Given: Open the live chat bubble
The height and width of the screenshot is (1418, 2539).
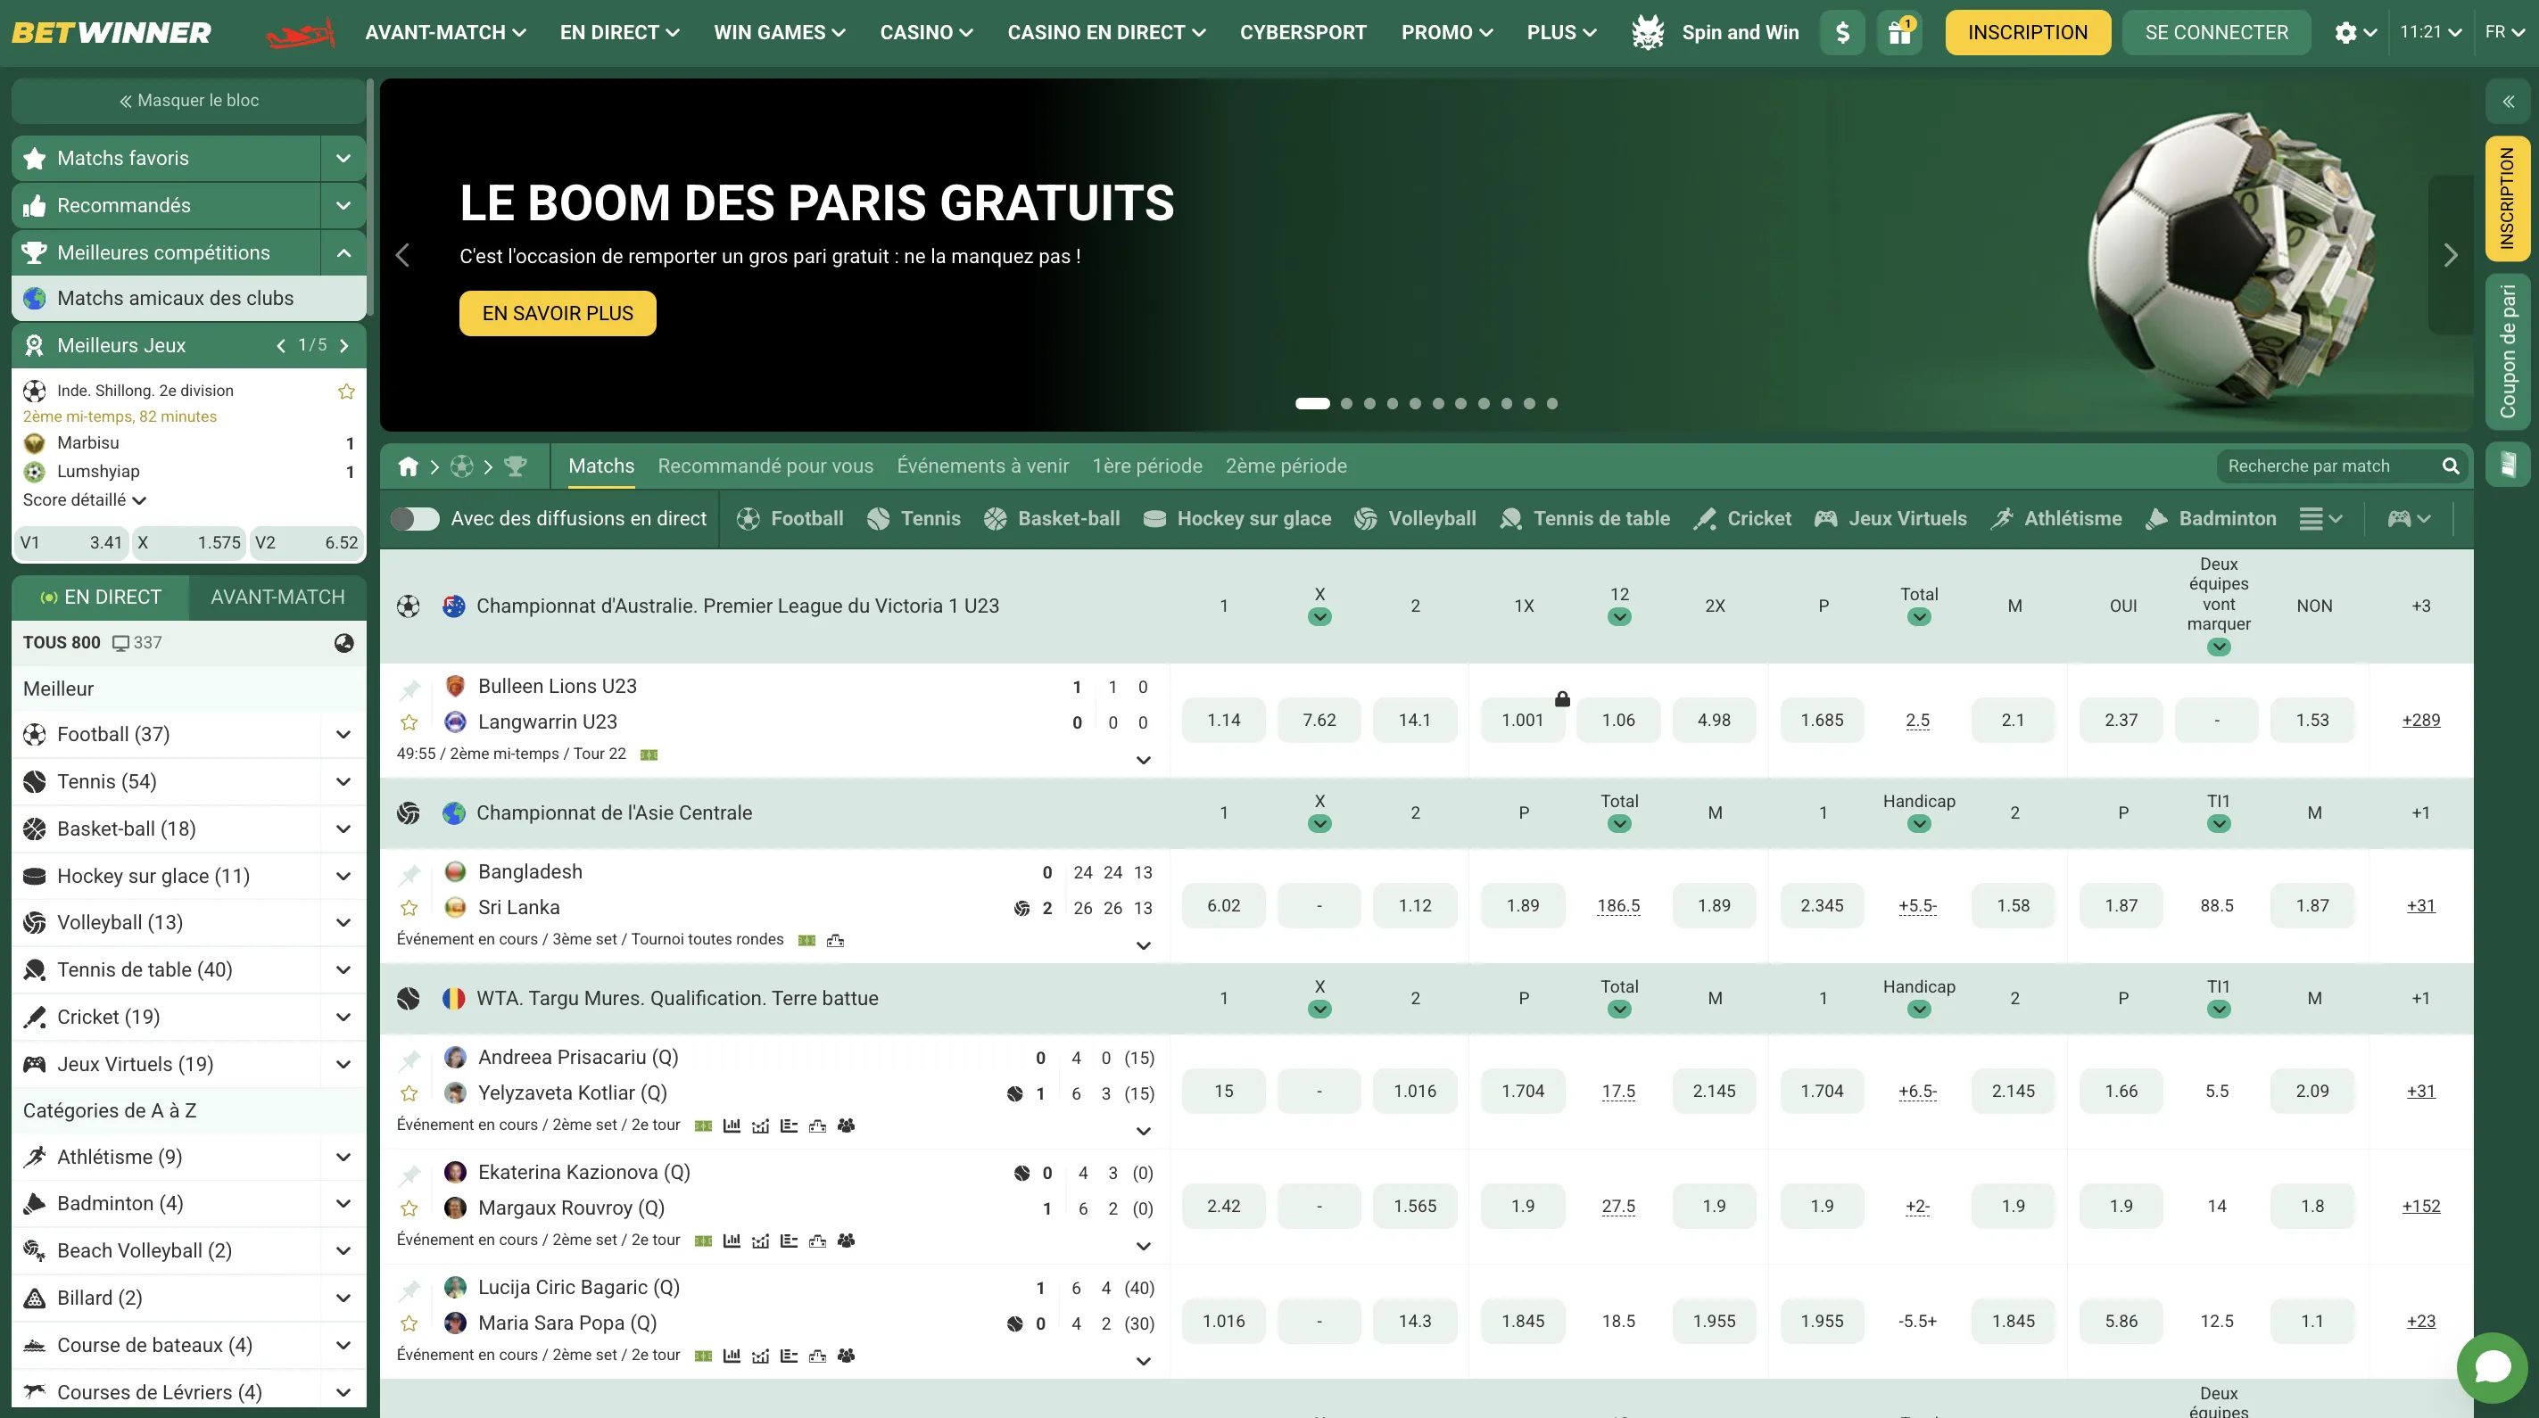Looking at the screenshot, I should [2492, 1367].
